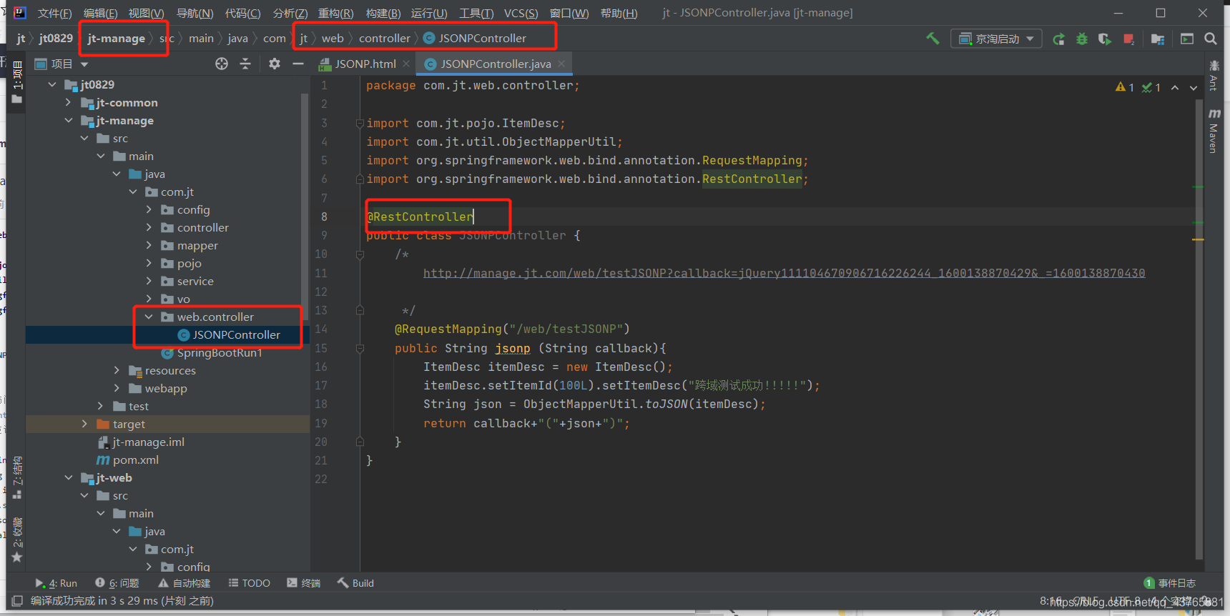Screen dimensions: 1230x616
Task: Click the editor vertical scrollbar
Action: [x=1199, y=329]
